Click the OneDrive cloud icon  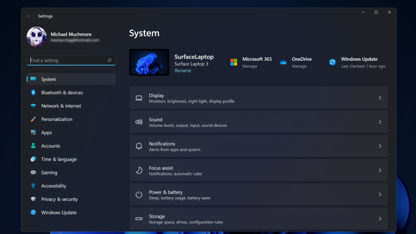283,63
